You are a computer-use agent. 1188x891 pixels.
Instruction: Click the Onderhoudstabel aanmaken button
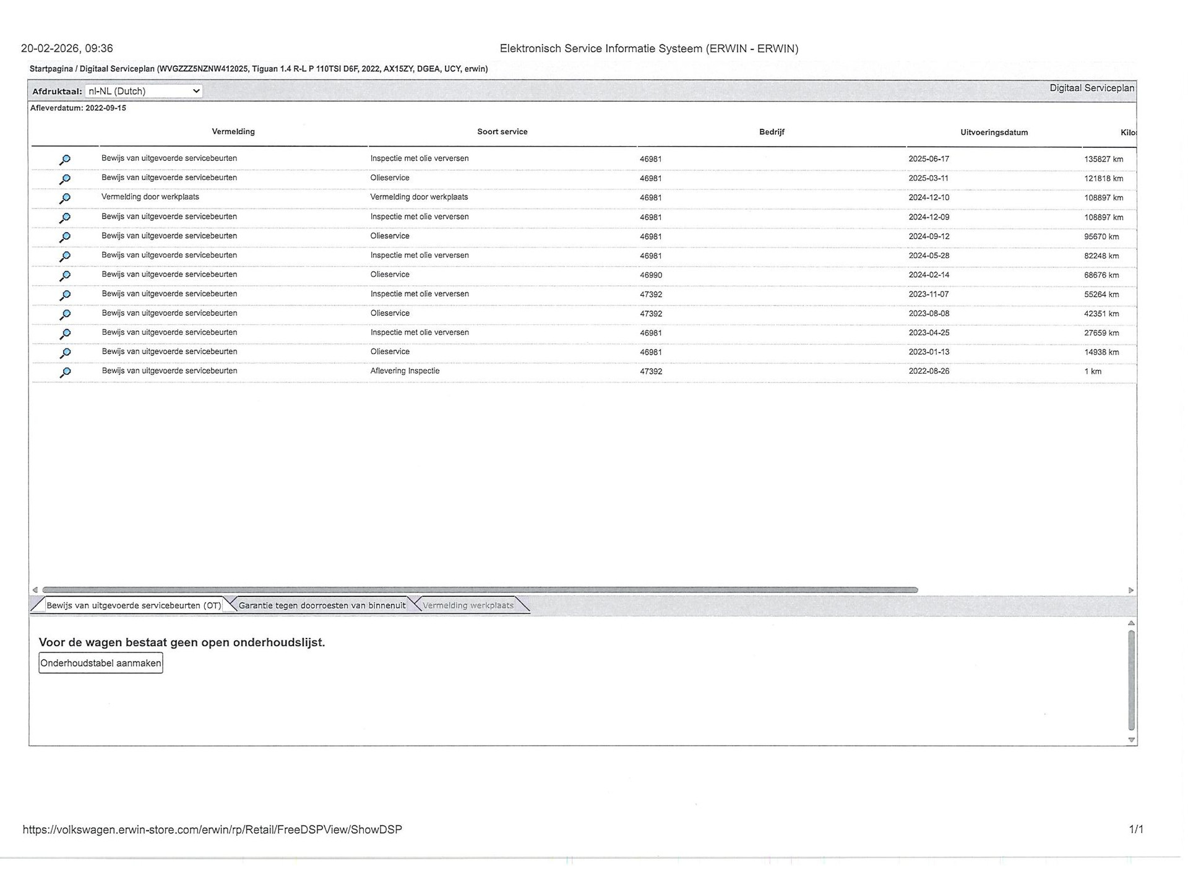[101, 663]
